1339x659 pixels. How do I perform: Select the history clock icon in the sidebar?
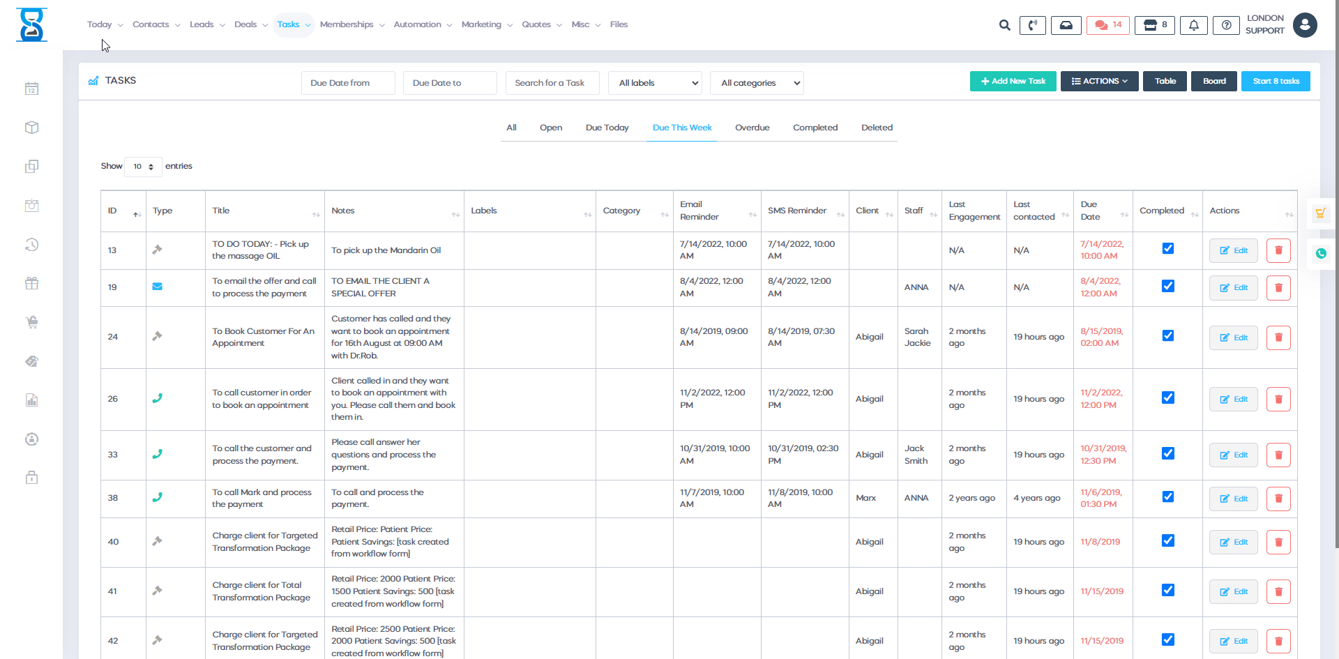pyautogui.click(x=31, y=245)
